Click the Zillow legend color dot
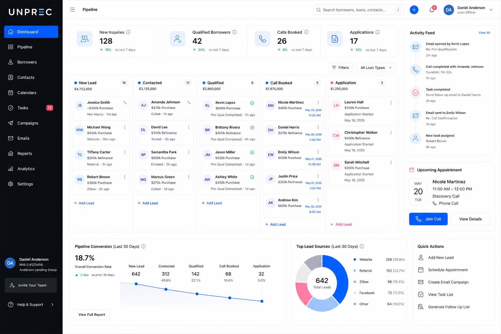 click(x=355, y=282)
